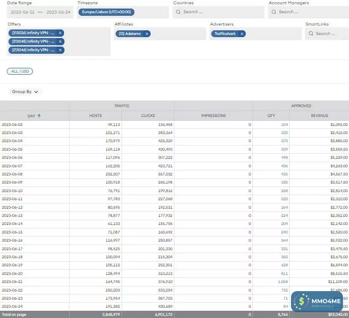Remove the (213045) Infinity VPN offer chip

coord(61,41)
